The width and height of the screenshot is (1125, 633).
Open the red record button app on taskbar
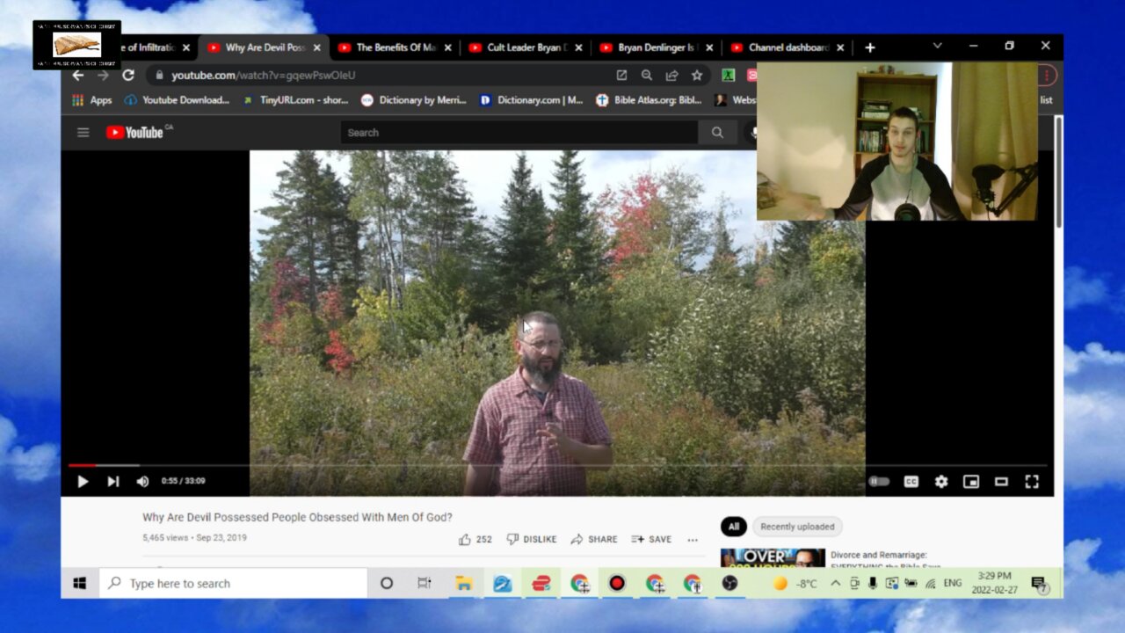pyautogui.click(x=617, y=583)
